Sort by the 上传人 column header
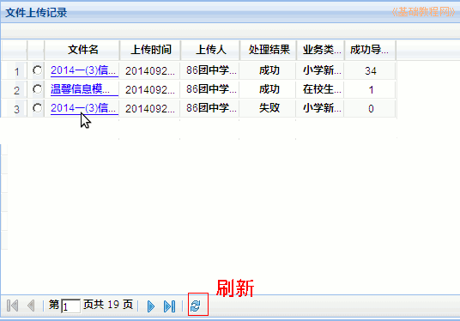This screenshot has width=460, height=321. (x=210, y=50)
